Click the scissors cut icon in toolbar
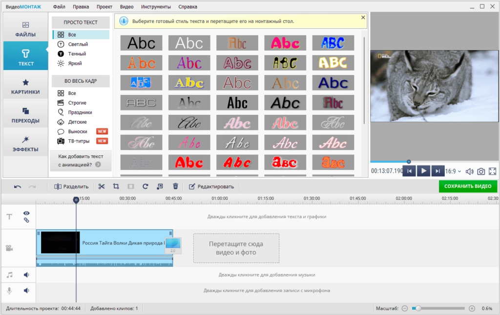This screenshot has height=315, width=500. [102, 186]
